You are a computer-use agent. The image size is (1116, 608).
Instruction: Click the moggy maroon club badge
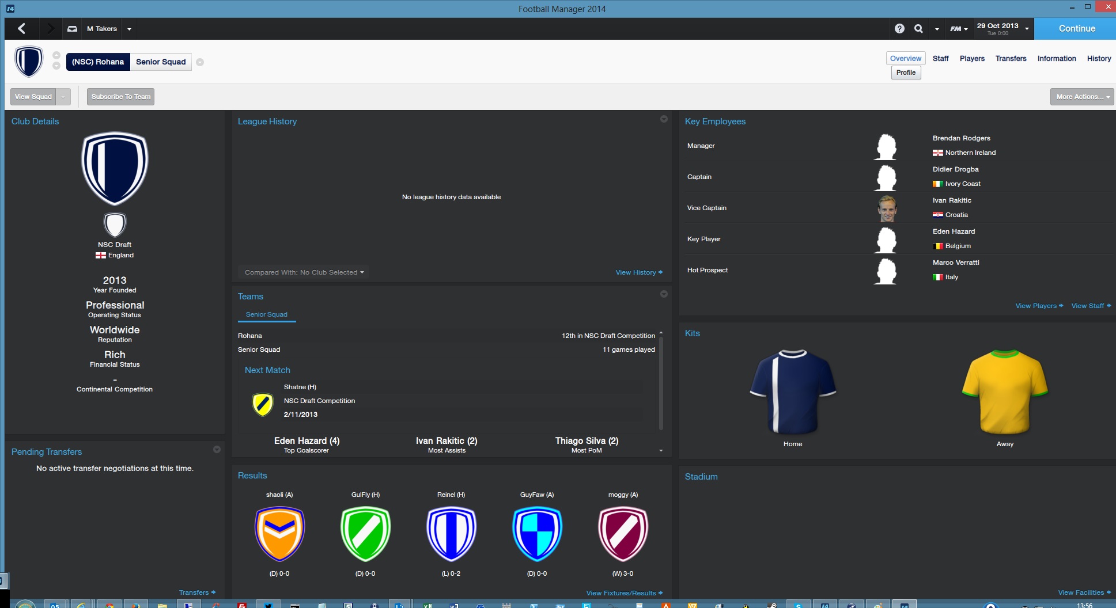click(623, 534)
